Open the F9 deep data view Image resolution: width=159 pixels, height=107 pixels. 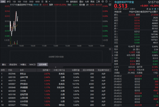[x=67, y=1]
